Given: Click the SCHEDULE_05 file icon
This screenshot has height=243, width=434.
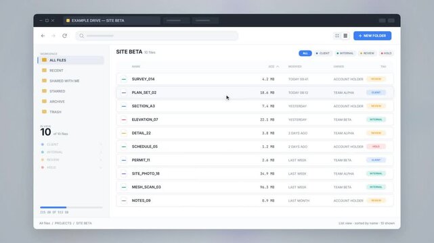Looking at the screenshot, I should [124, 146].
